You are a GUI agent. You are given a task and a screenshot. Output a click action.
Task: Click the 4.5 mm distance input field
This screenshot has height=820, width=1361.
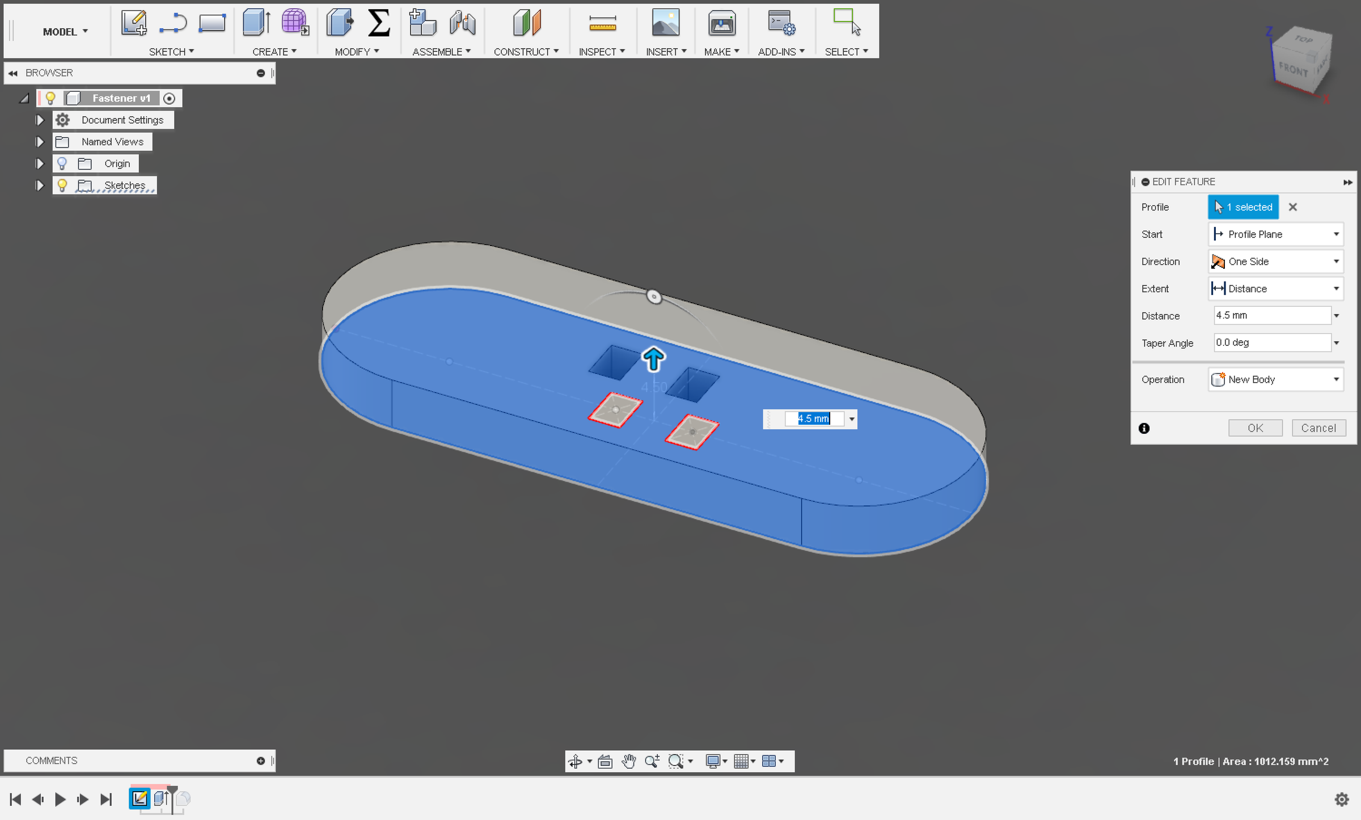point(1270,315)
